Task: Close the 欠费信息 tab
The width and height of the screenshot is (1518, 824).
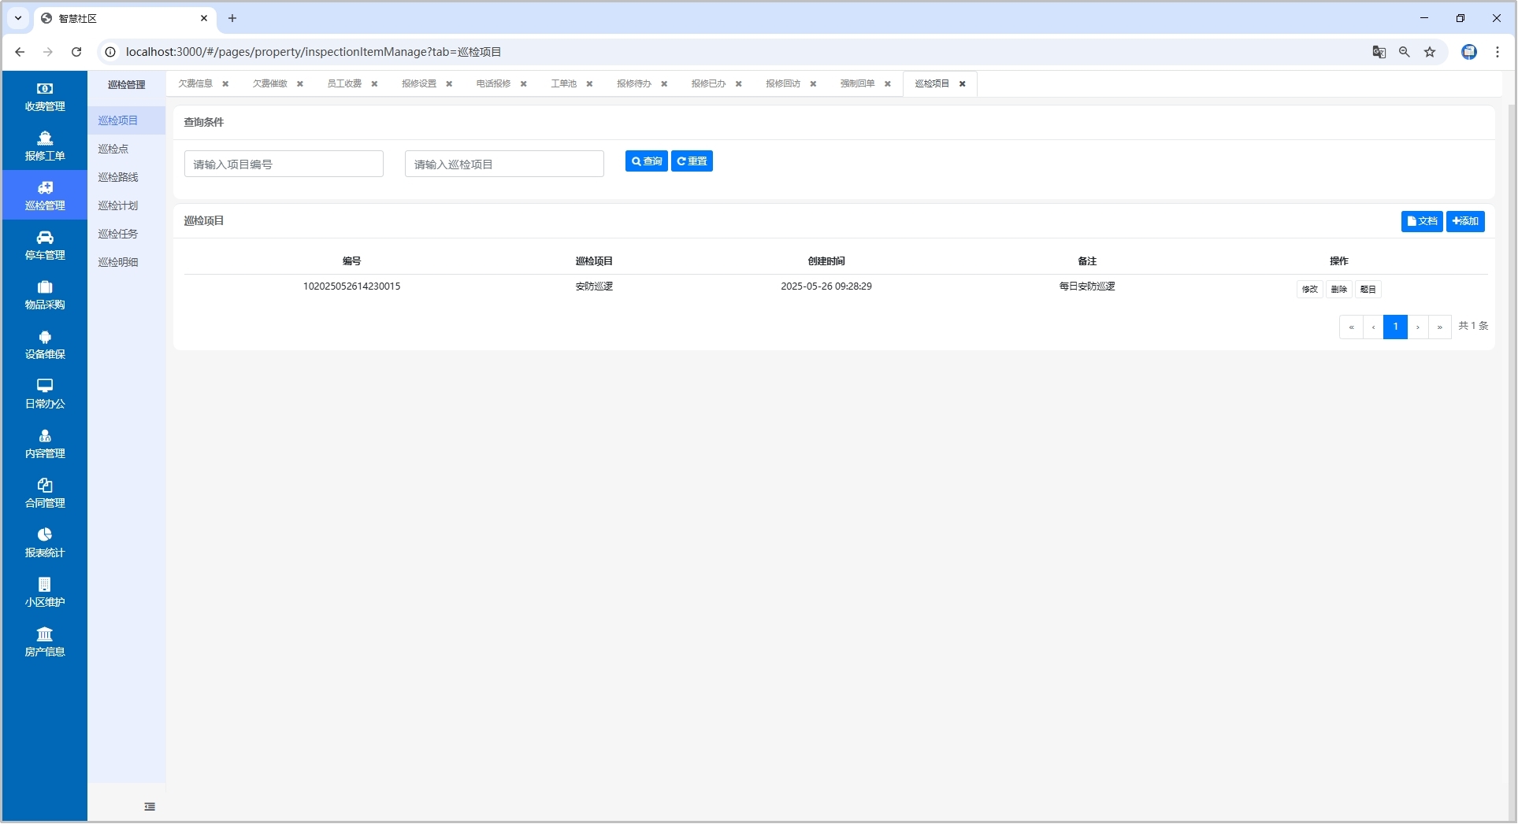Action: point(225,84)
